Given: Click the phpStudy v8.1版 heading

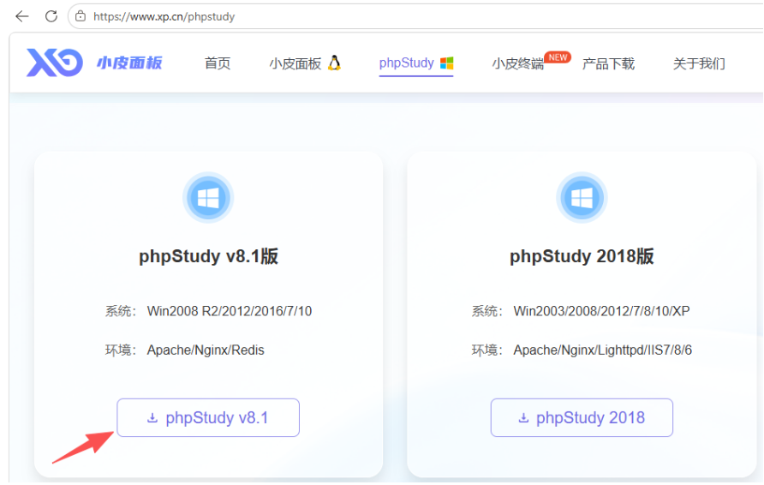Looking at the screenshot, I should [208, 256].
